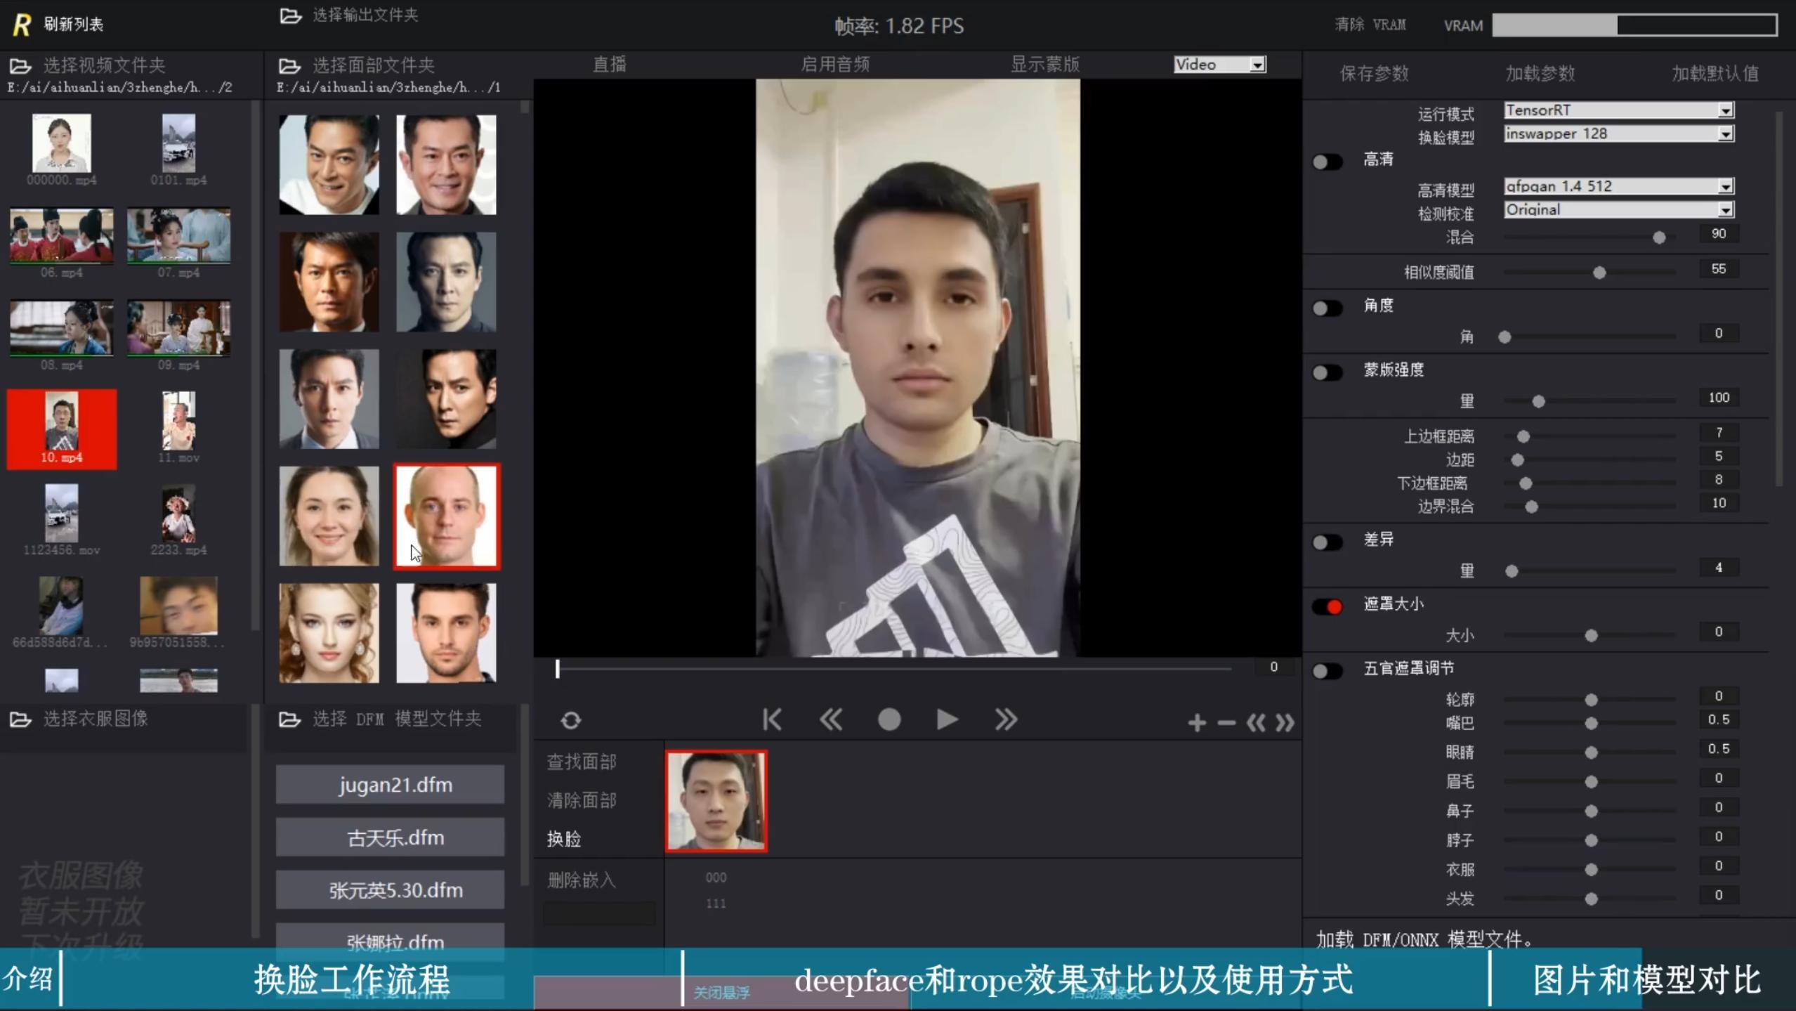This screenshot has height=1011, width=1796.
Task: Click the 直播 tab above the preview
Action: [x=609, y=65]
